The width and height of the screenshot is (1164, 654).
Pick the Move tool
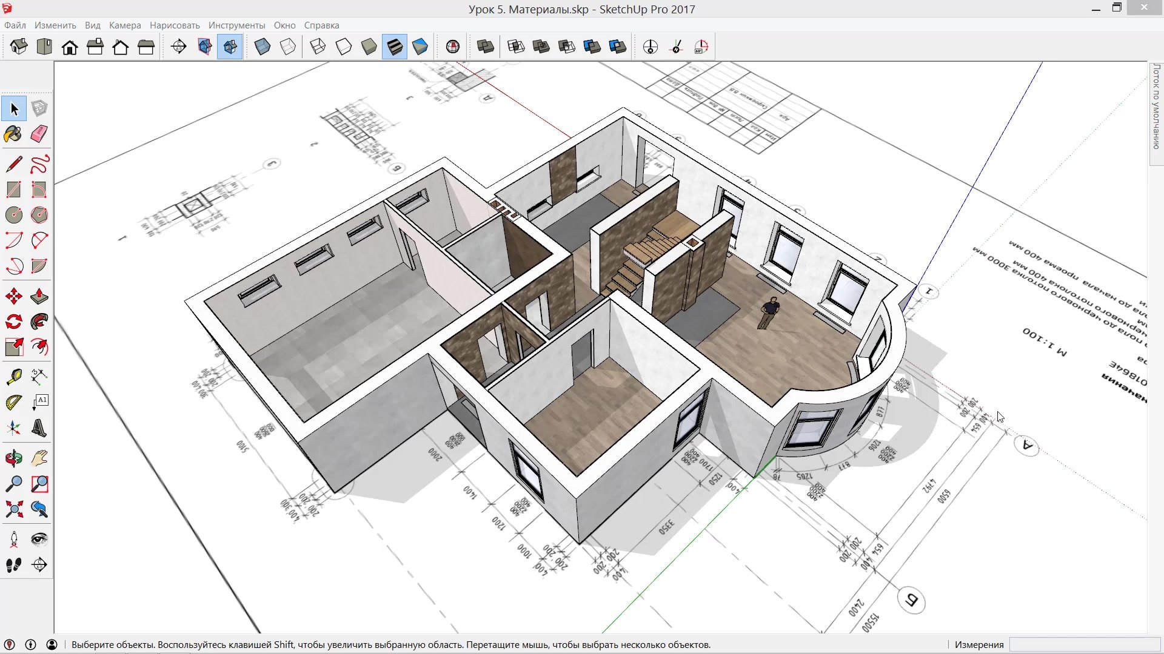pyautogui.click(x=13, y=296)
